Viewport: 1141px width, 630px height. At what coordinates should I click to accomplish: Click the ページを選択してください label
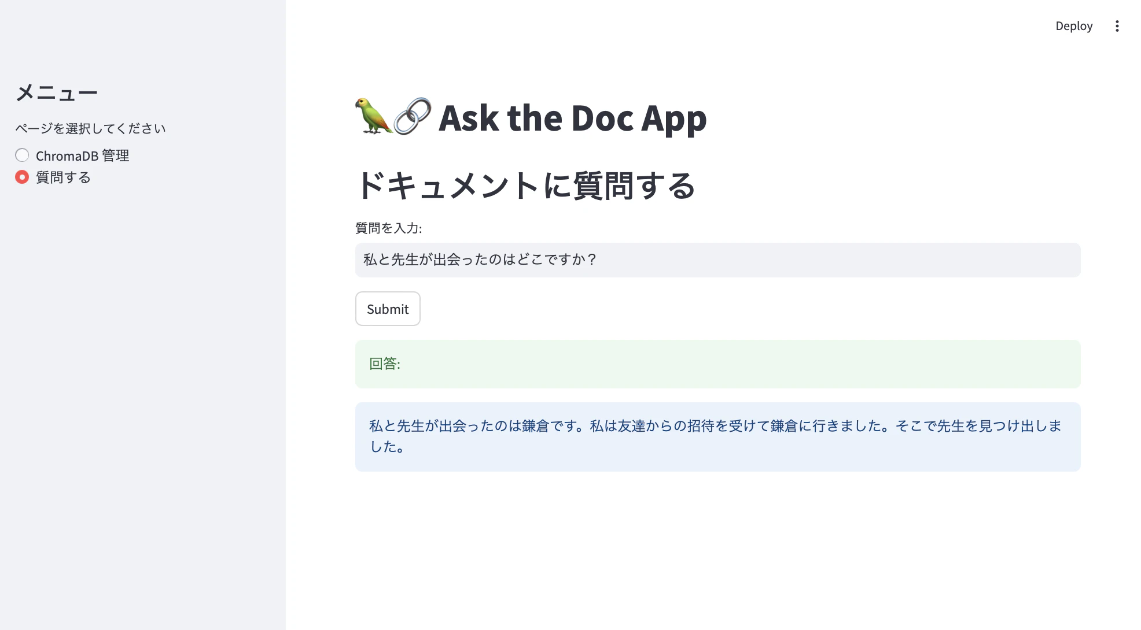click(x=90, y=128)
